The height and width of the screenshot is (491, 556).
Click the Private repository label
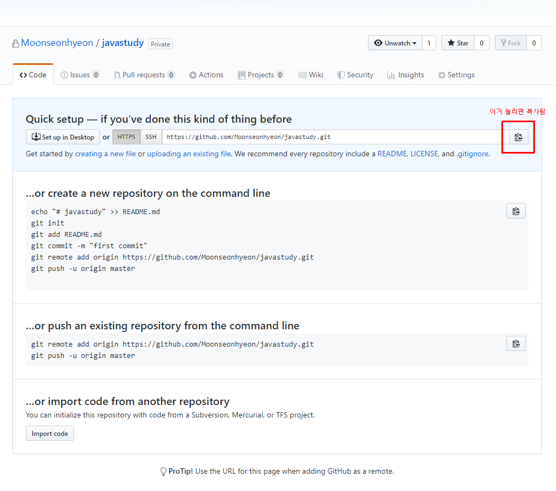pos(160,44)
